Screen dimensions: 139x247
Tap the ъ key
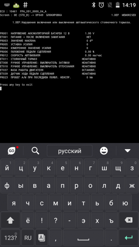(x=111, y=221)
